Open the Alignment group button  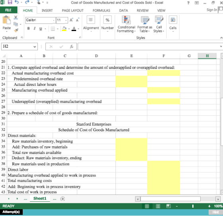(91, 23)
